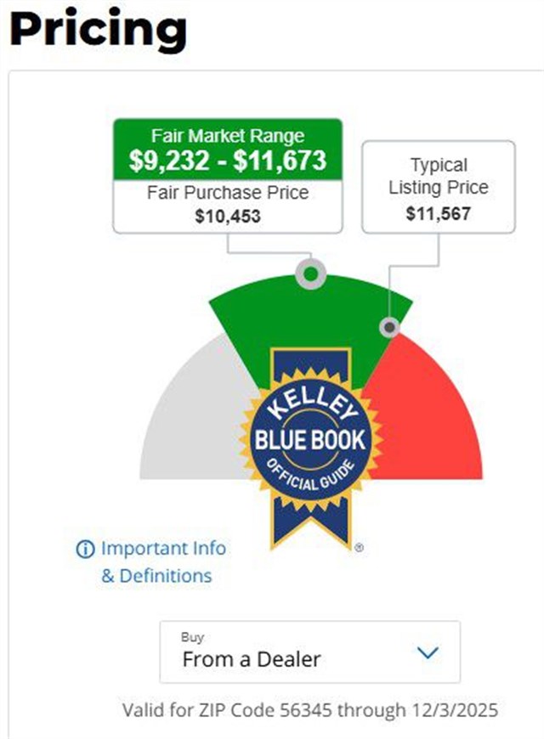Select the Fair Purchase Price label
Image resolution: width=544 pixels, height=739 pixels.
[x=228, y=193]
